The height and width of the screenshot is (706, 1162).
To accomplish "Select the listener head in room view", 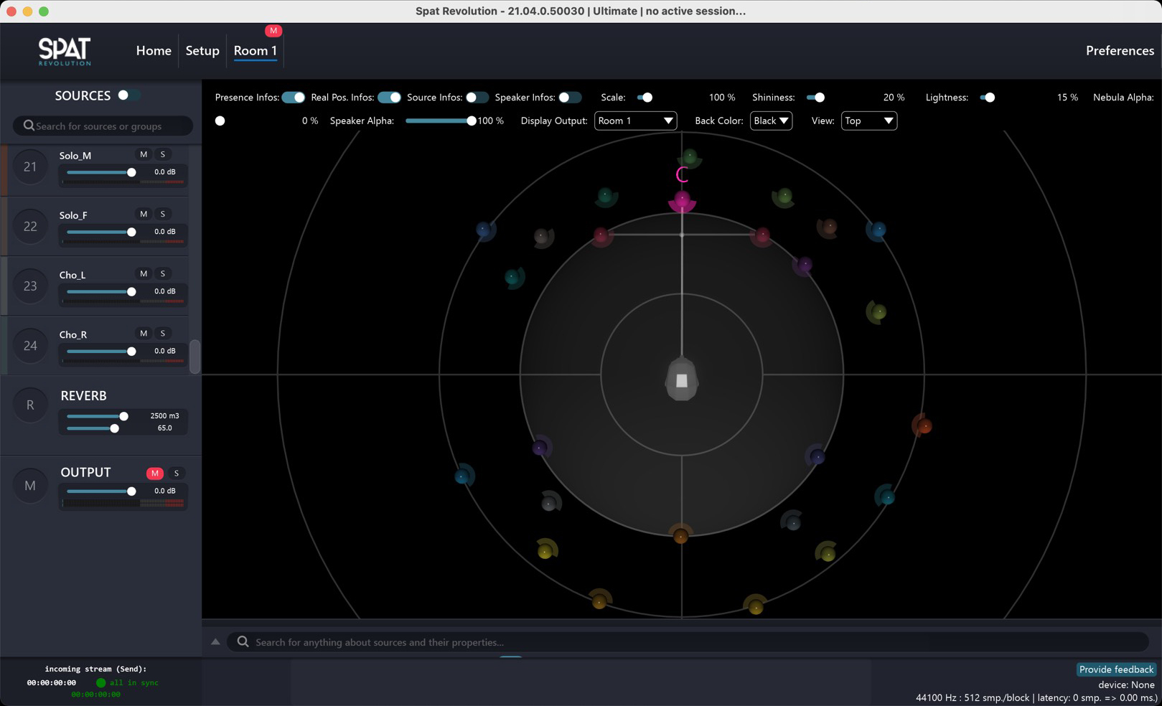I will click(x=681, y=380).
